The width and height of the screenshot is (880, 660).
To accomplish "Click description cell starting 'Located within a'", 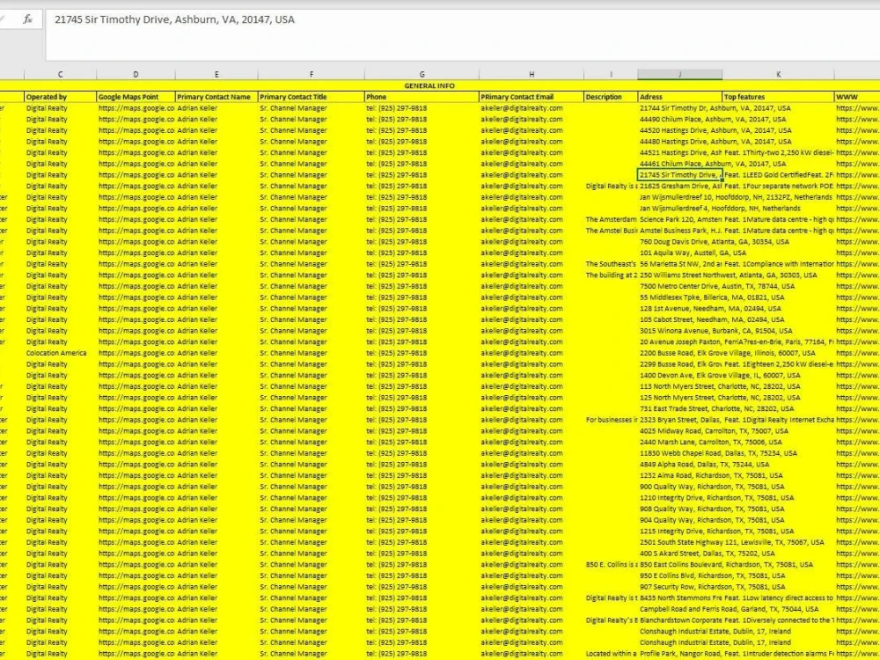I will [612, 654].
